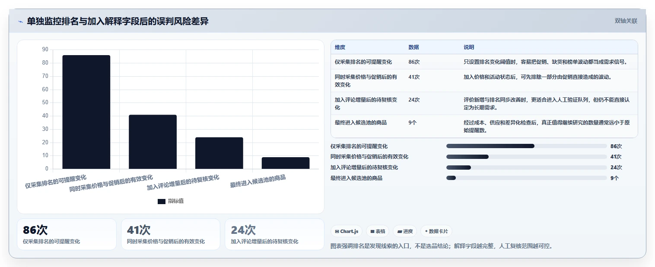The width and height of the screenshot is (655, 267).
Task: Click the 表格 chip
Action: pos(378,231)
